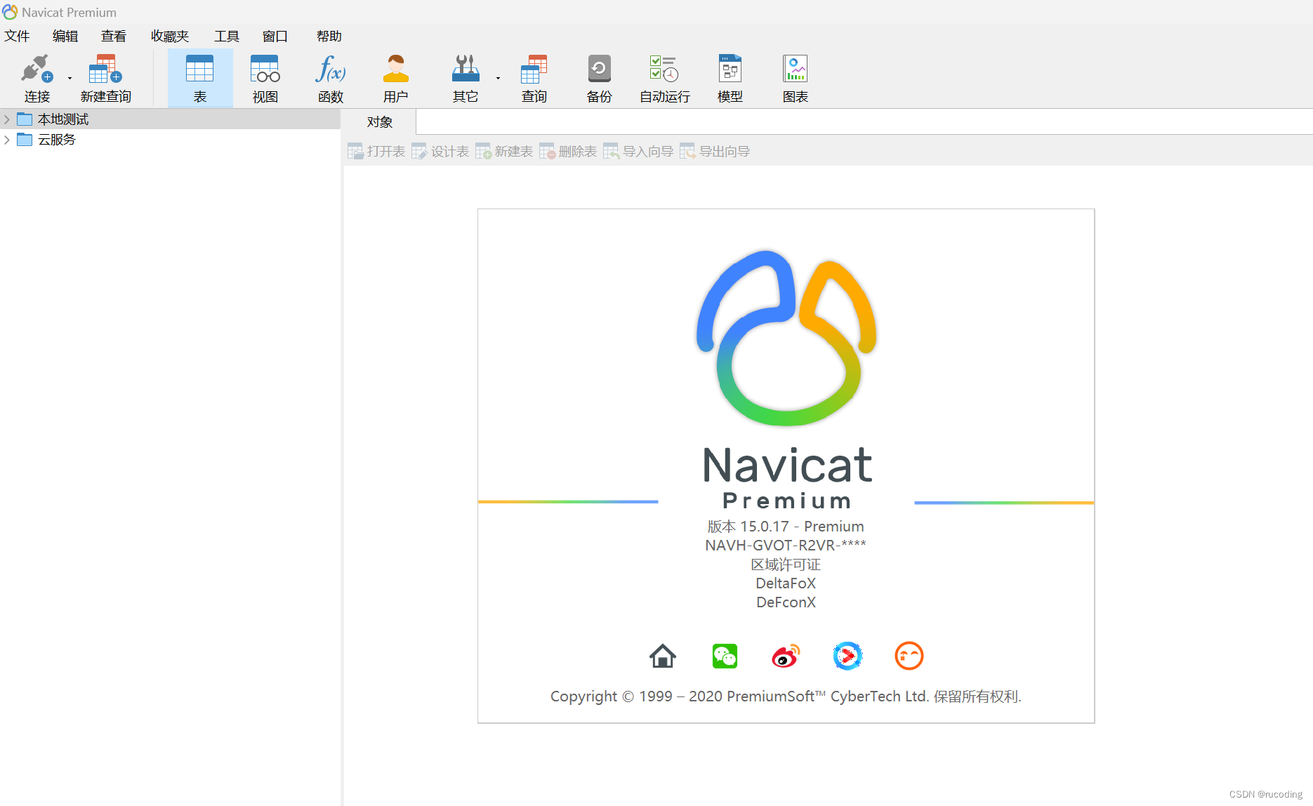
Task: Open the File (文件) menu
Action: click(17, 36)
